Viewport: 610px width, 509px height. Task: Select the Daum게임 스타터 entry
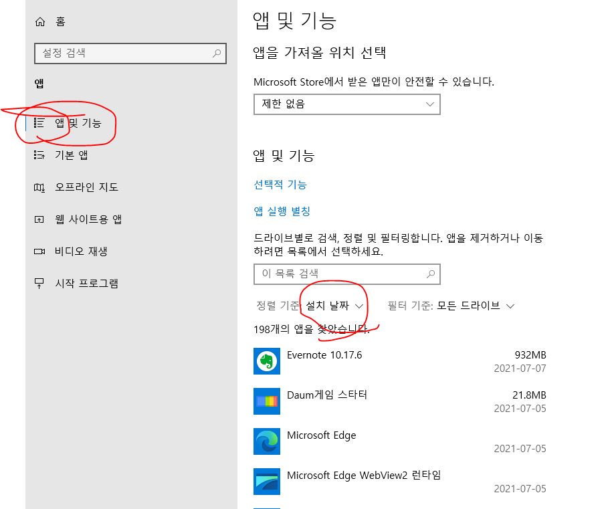coord(400,401)
